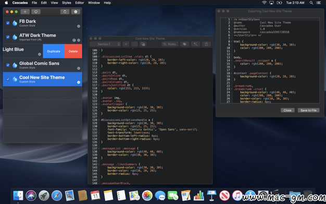Open the Help menu
This screenshot has width=326, height=204.
pyautogui.click(x=107, y=3)
